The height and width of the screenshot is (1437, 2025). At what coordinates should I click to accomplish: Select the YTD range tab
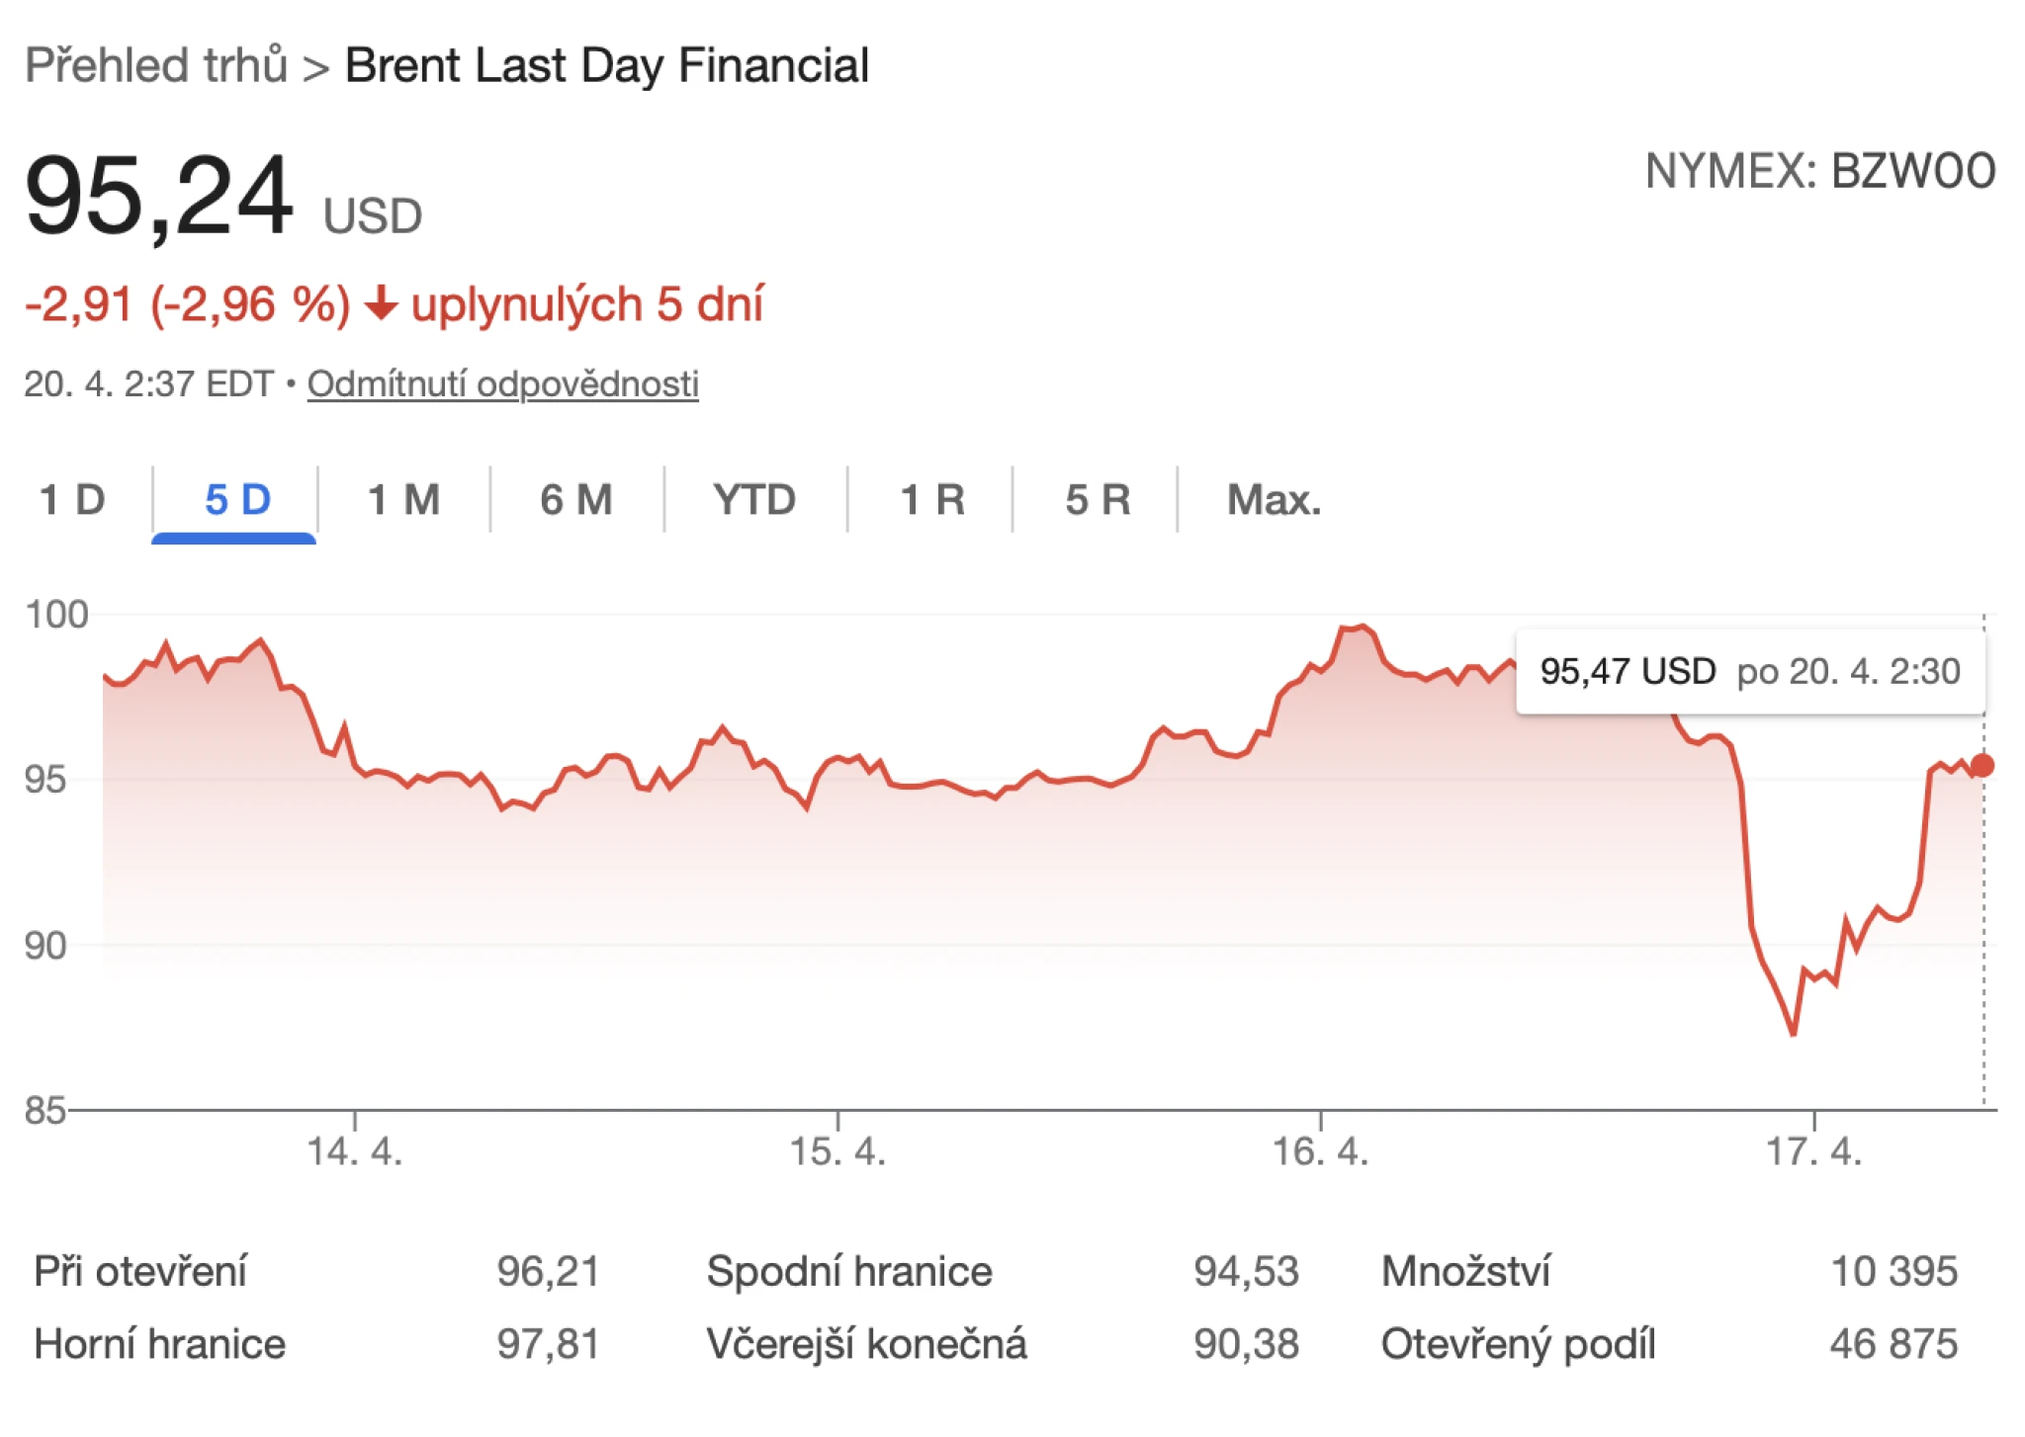pyautogui.click(x=754, y=500)
